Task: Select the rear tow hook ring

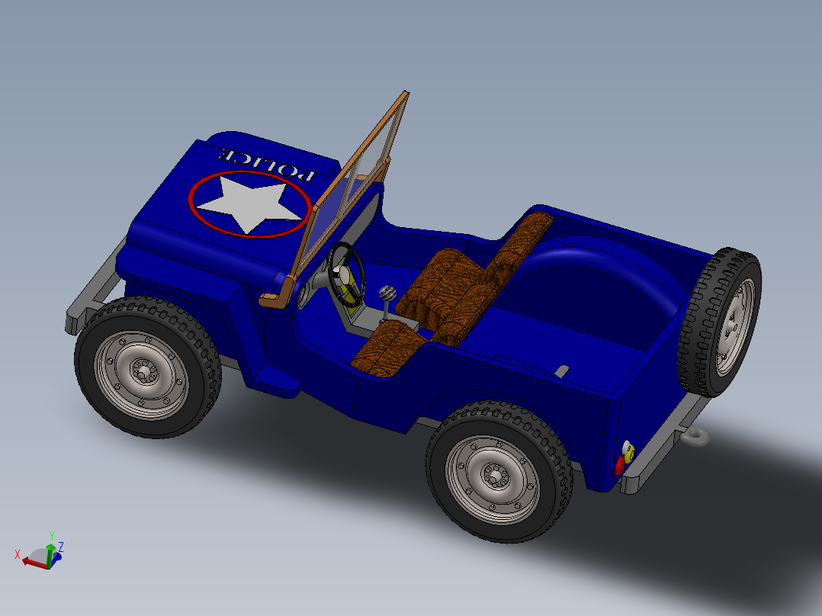Action: coord(697,436)
